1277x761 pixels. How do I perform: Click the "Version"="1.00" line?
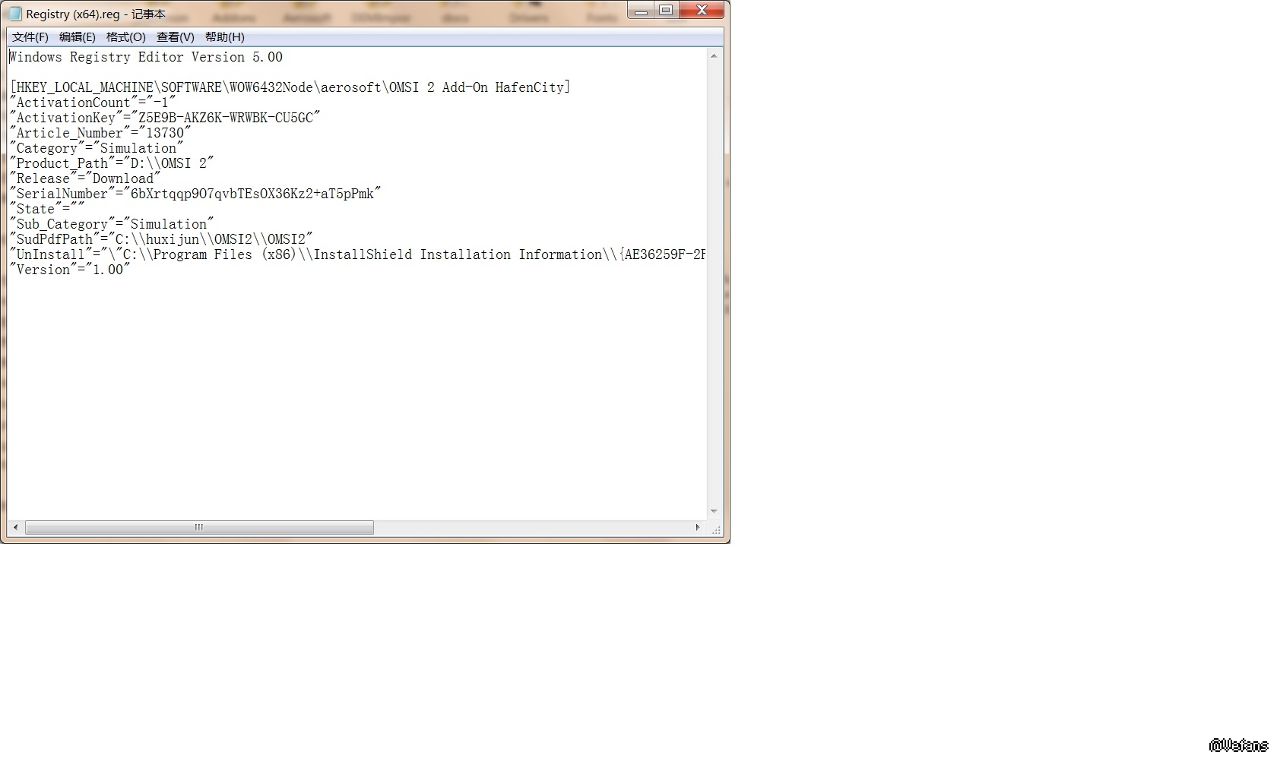(70, 270)
